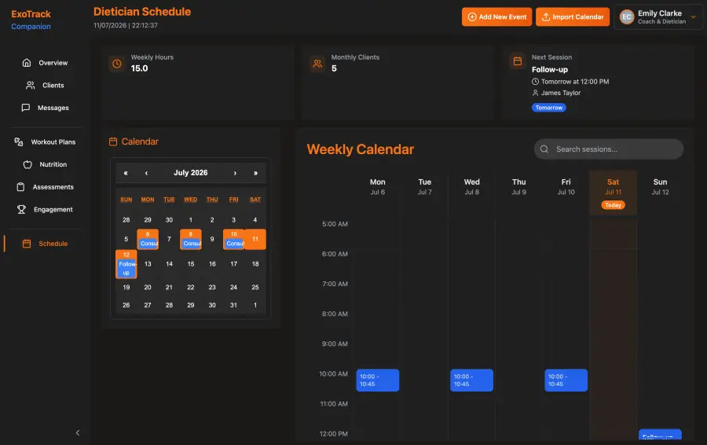
Task: Click the Follow-up session title
Action: coord(550,69)
